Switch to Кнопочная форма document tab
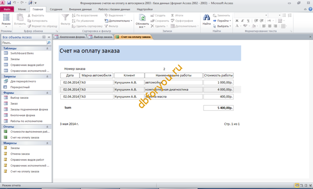313x189 pixels. (x=70, y=37)
